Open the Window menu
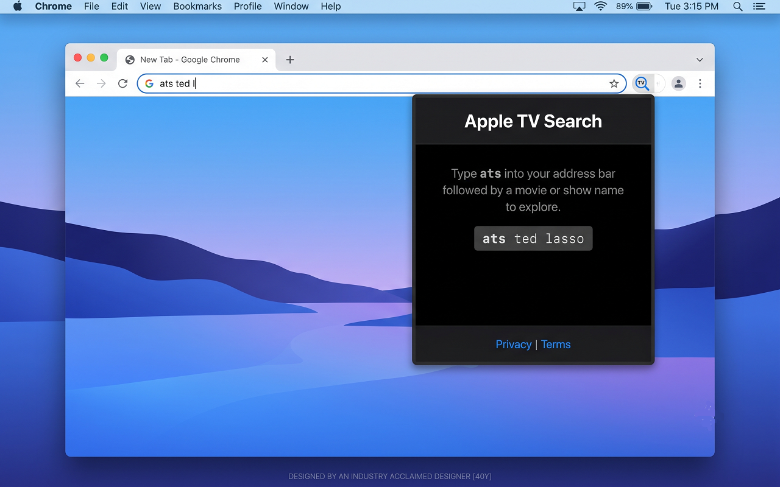The image size is (780, 487). point(291,6)
